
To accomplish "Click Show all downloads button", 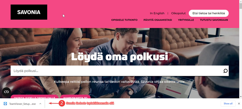I will point(228,104).
